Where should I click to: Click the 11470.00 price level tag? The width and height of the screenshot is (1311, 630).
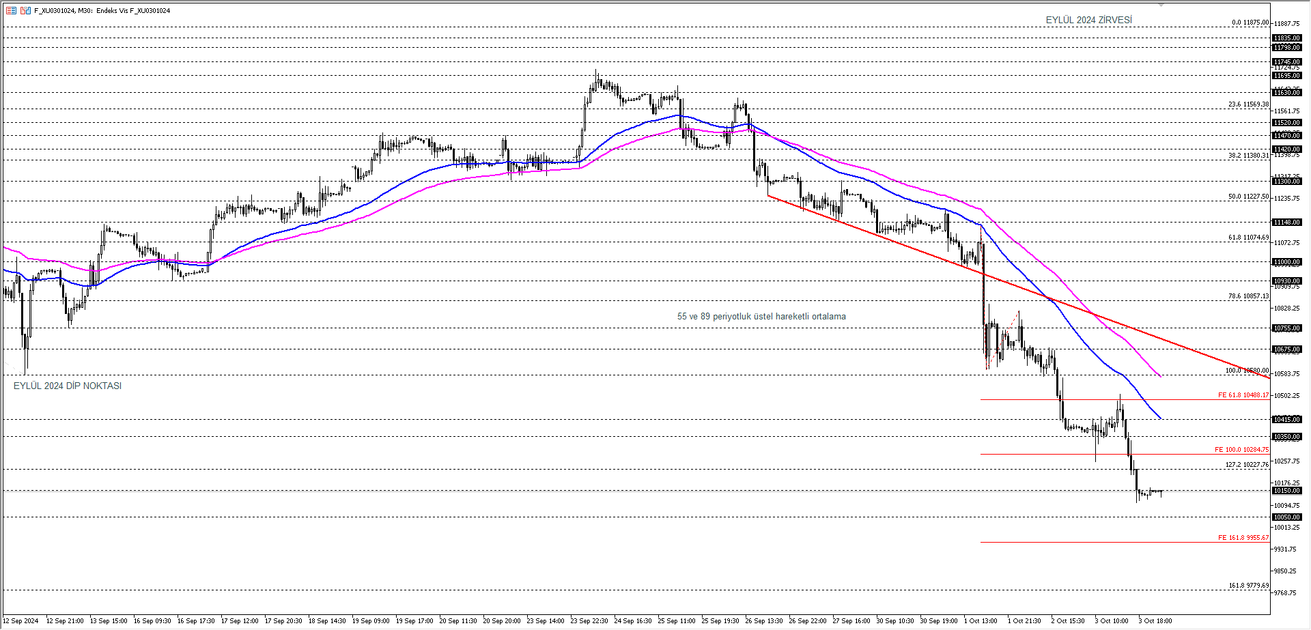tap(1286, 136)
